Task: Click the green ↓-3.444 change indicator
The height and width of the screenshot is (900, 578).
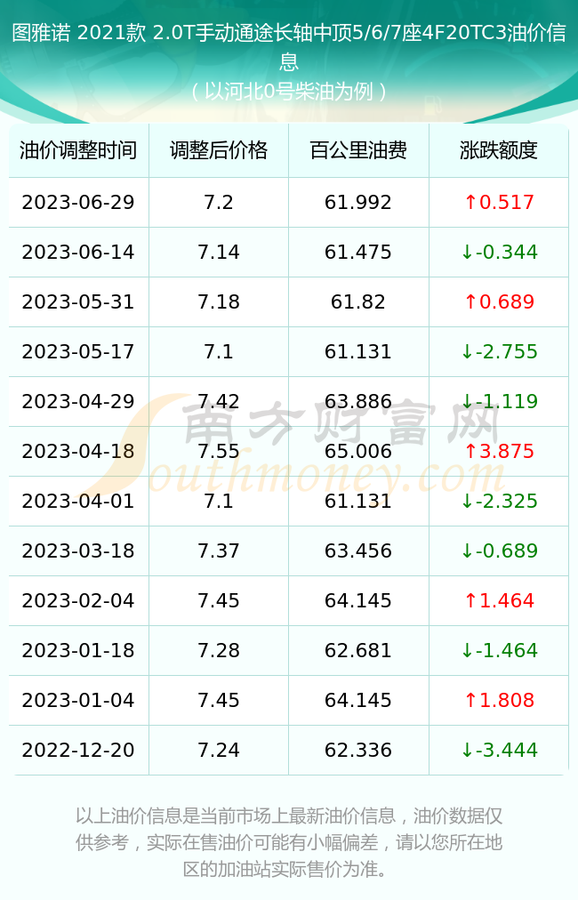Action: click(x=499, y=750)
